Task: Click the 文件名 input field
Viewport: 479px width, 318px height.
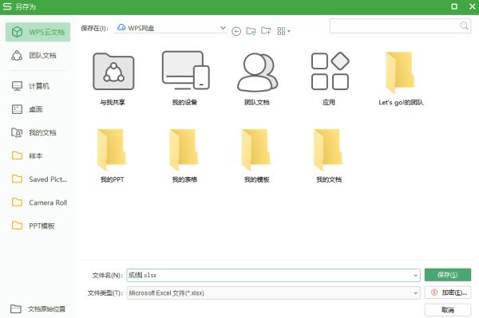Action: [x=273, y=275]
